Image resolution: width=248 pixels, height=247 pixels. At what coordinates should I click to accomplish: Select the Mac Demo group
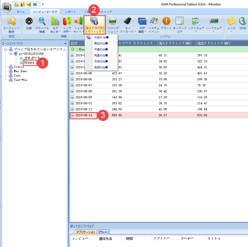click(x=20, y=71)
